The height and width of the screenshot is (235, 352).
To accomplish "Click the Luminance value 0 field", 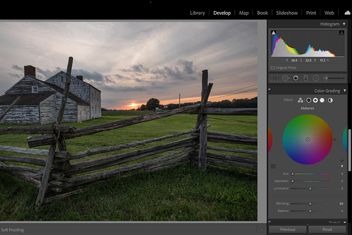I will pos(342,188).
